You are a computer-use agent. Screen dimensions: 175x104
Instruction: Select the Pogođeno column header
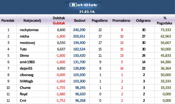coord(100,20)
